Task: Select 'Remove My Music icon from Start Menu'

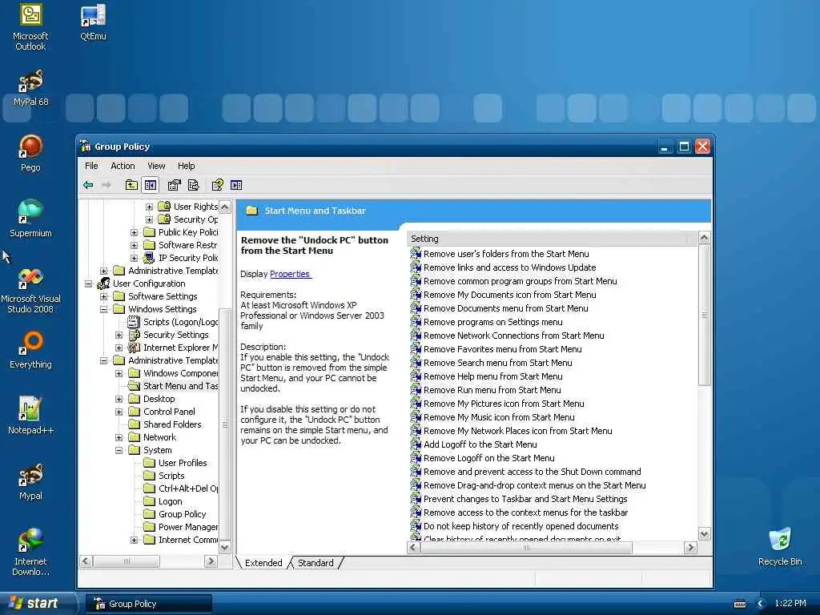Action: pyautogui.click(x=498, y=417)
